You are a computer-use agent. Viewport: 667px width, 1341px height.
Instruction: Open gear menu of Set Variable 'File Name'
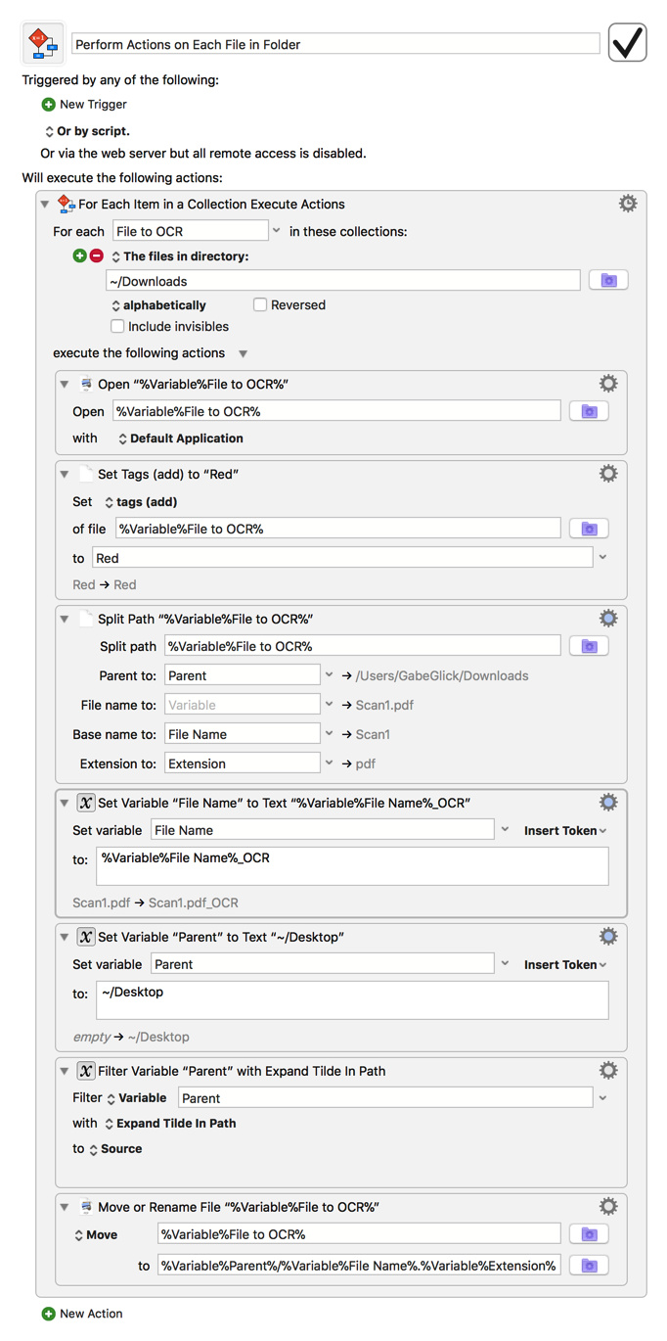608,803
